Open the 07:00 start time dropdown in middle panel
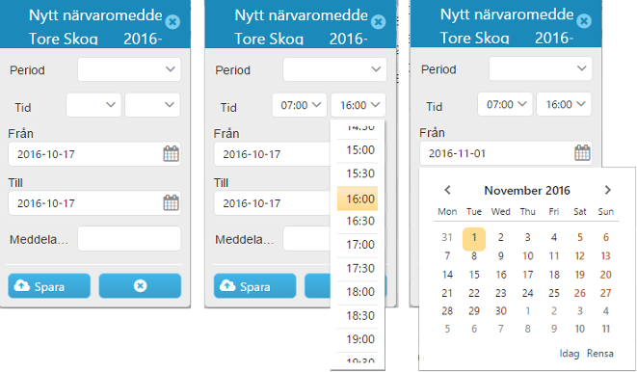The width and height of the screenshot is (637, 372). pos(300,105)
